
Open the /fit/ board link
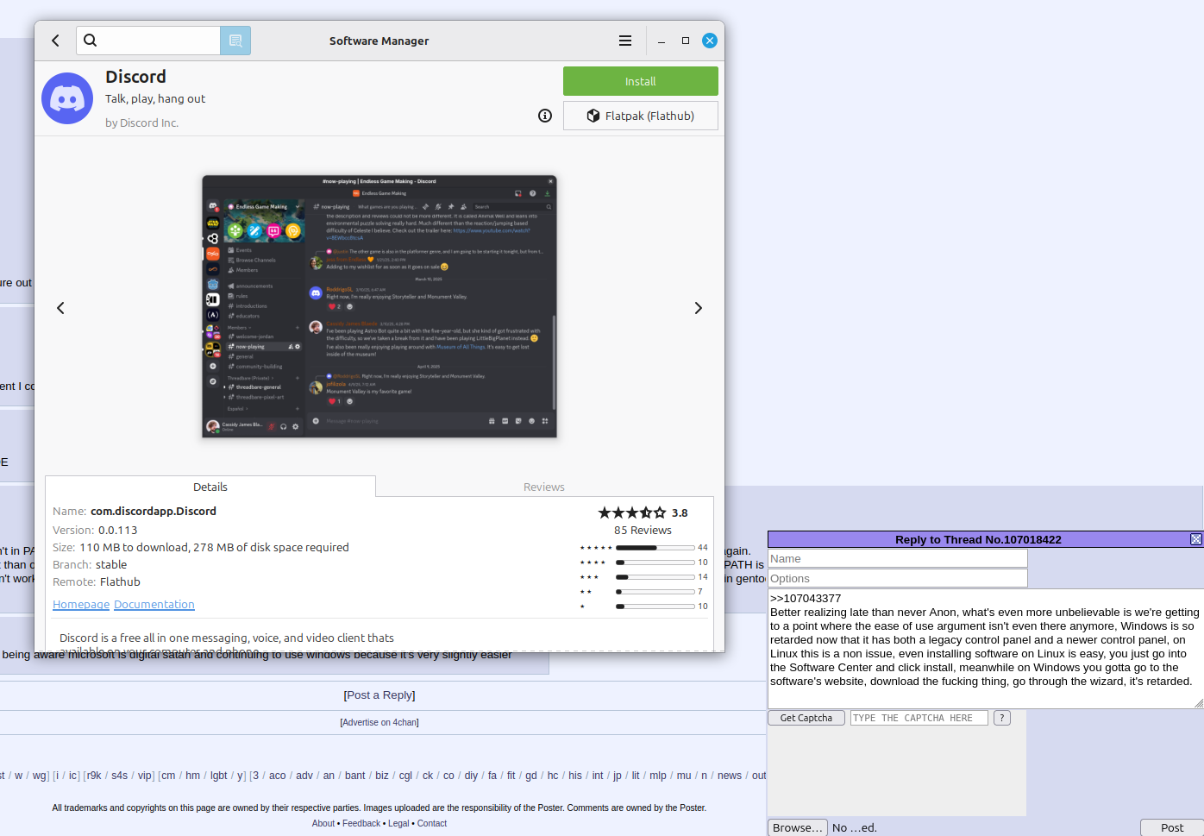[x=511, y=776]
